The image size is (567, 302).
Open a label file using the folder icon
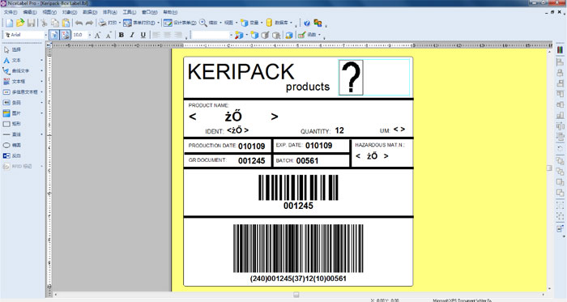(20, 23)
